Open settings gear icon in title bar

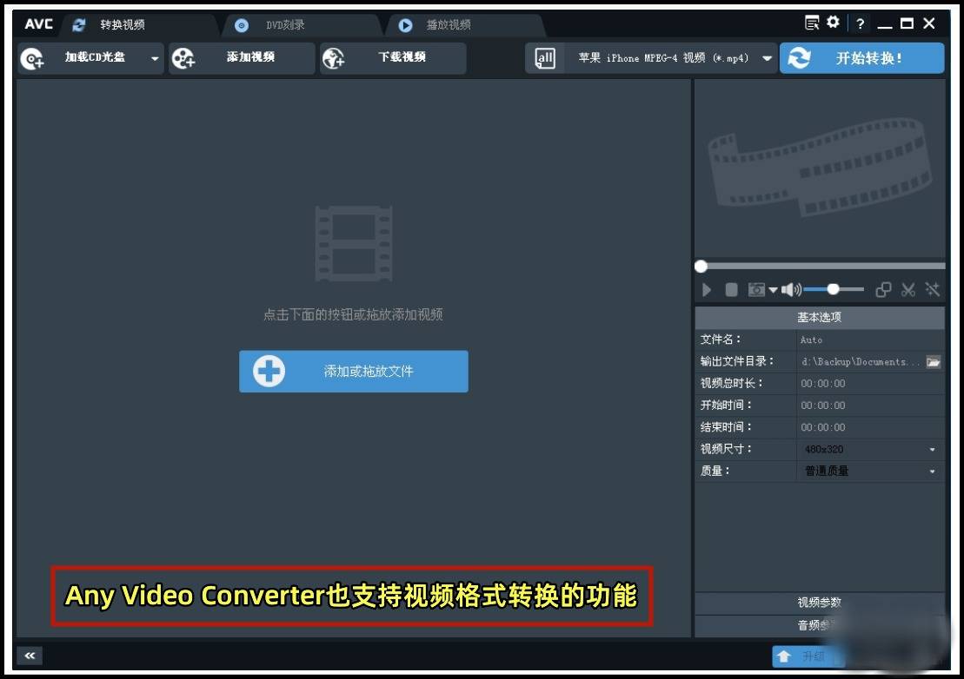tap(833, 23)
